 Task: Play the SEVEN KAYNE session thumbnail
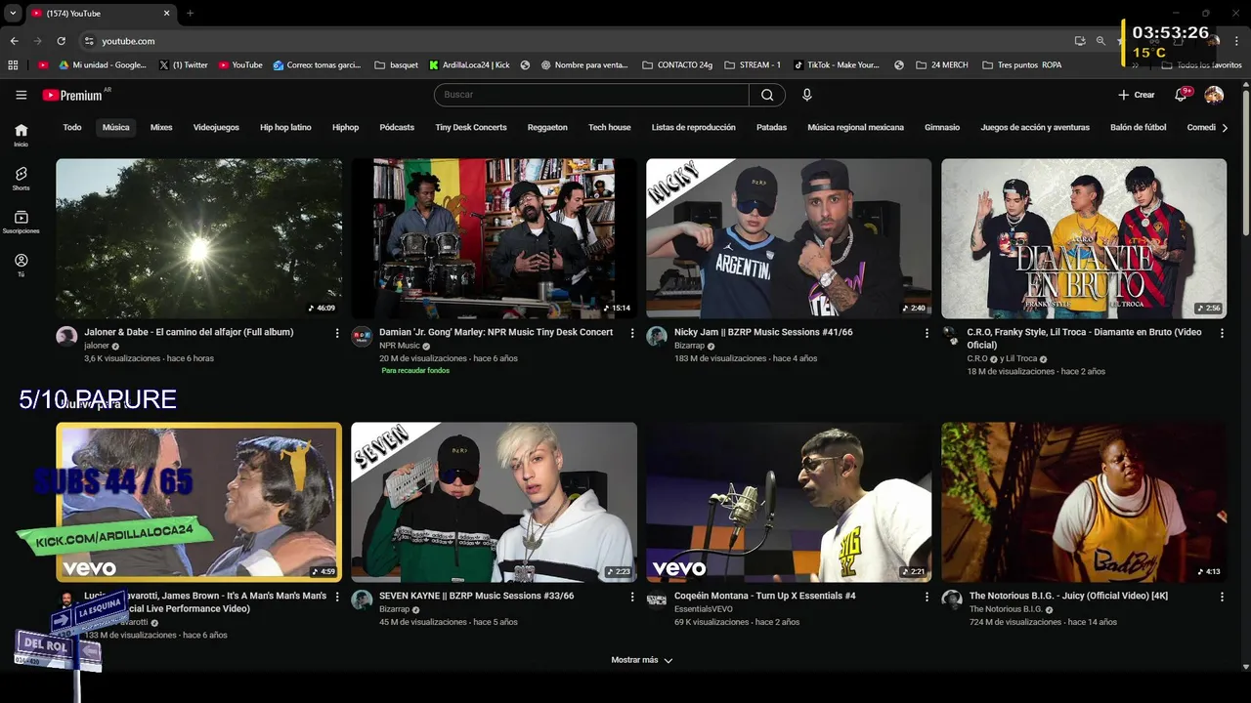(x=494, y=502)
